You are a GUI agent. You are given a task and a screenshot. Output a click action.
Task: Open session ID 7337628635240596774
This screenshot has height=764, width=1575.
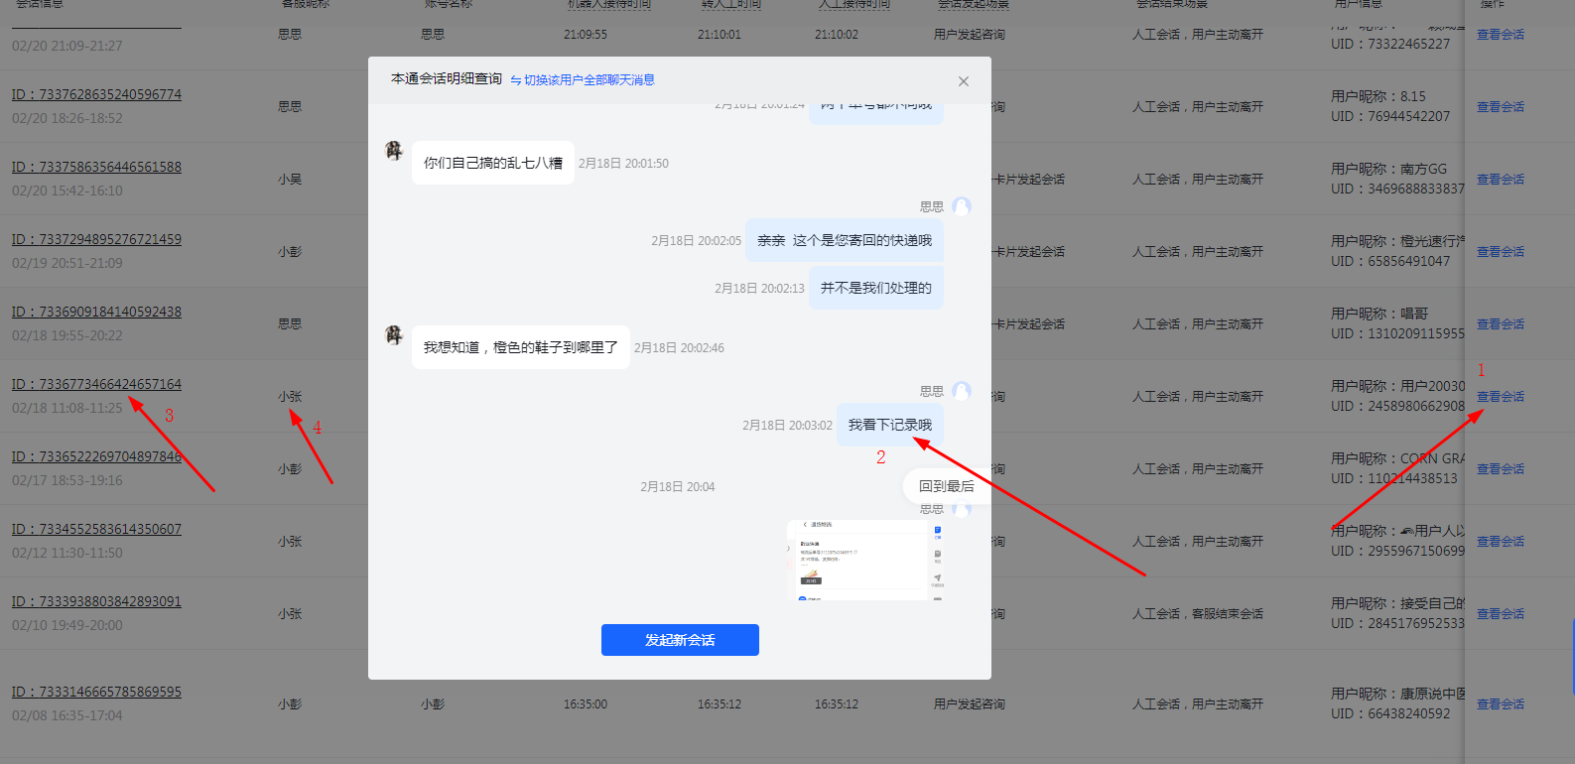[x=96, y=95]
